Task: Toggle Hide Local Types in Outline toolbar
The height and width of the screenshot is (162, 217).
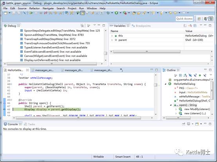Action: pyautogui.click(x=205, y=75)
